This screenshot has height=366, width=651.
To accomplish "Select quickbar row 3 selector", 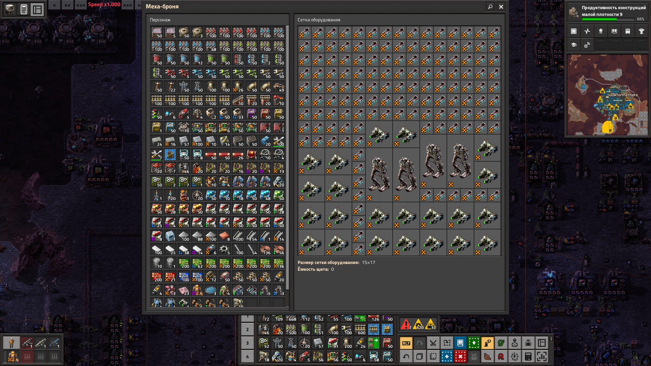I will (248, 343).
